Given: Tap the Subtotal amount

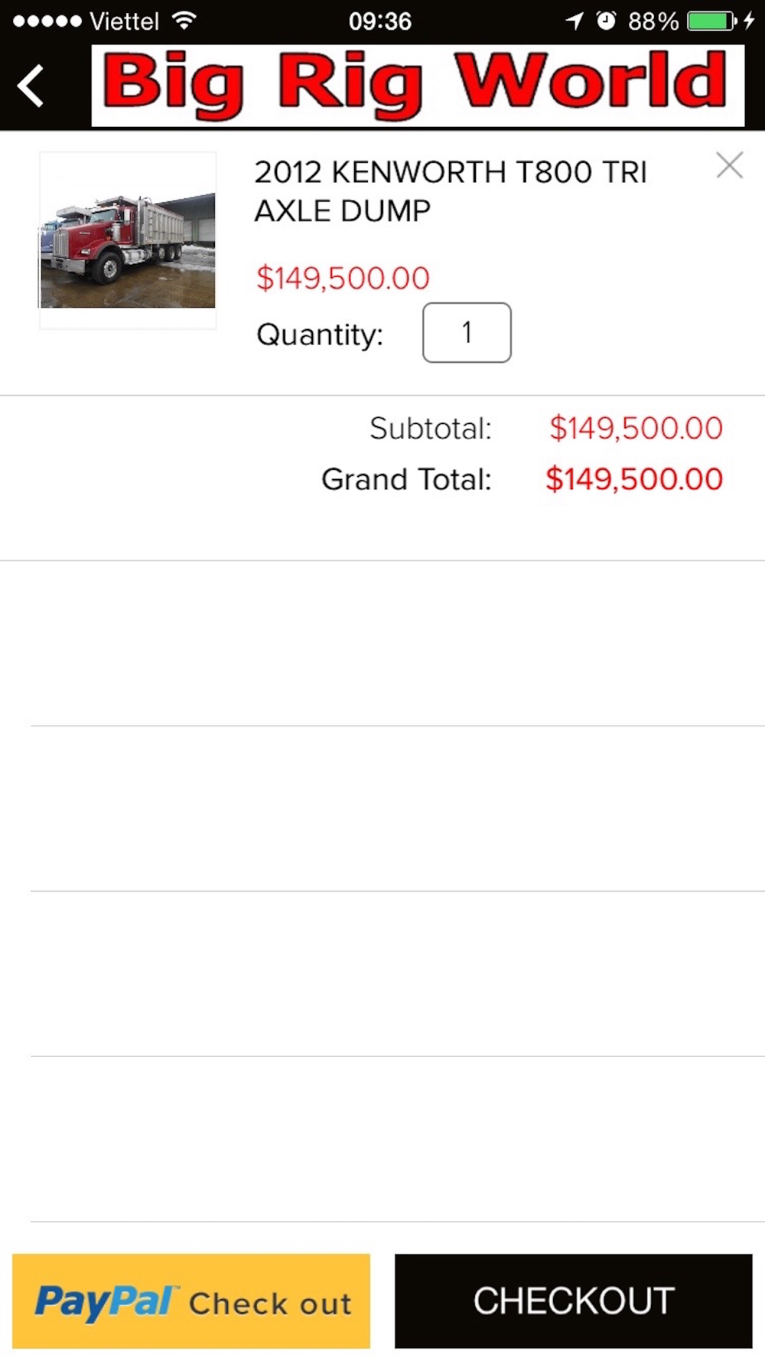Looking at the screenshot, I should [x=636, y=428].
